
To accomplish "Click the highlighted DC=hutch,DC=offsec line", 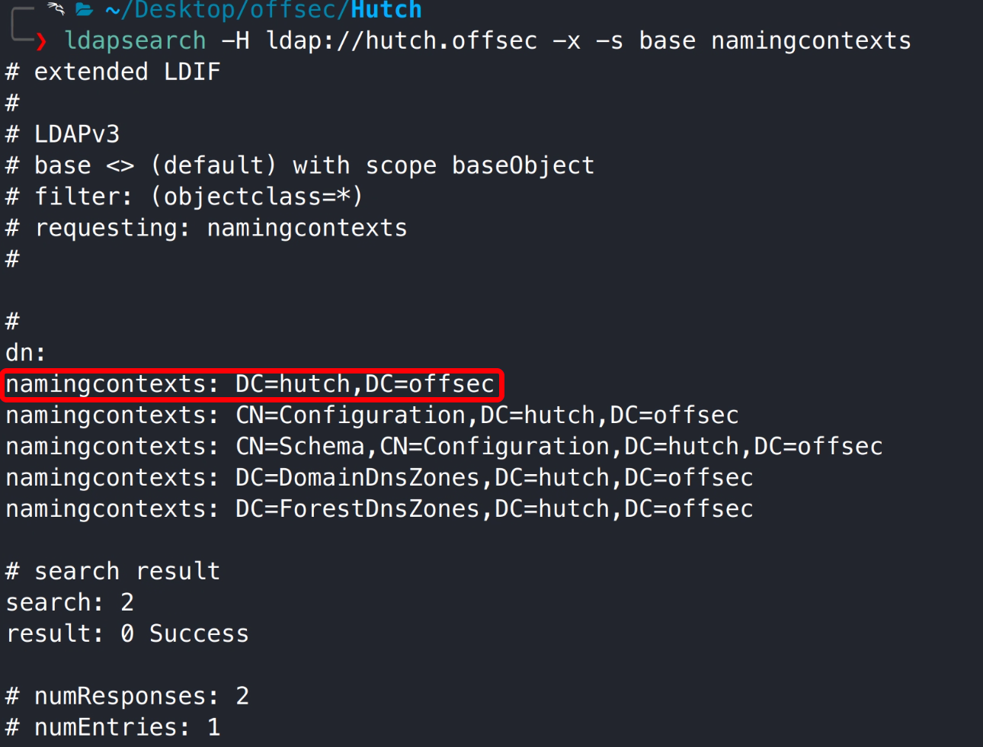I will click(x=250, y=384).
